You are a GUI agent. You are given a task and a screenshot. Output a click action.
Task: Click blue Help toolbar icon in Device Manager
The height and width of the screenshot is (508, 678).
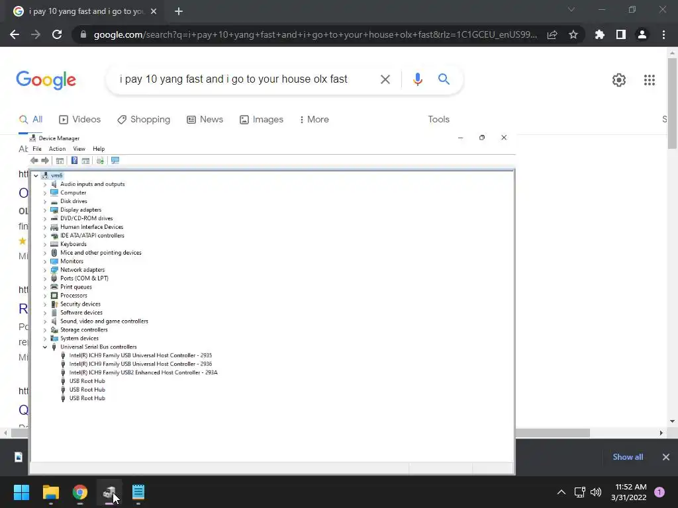click(x=74, y=161)
